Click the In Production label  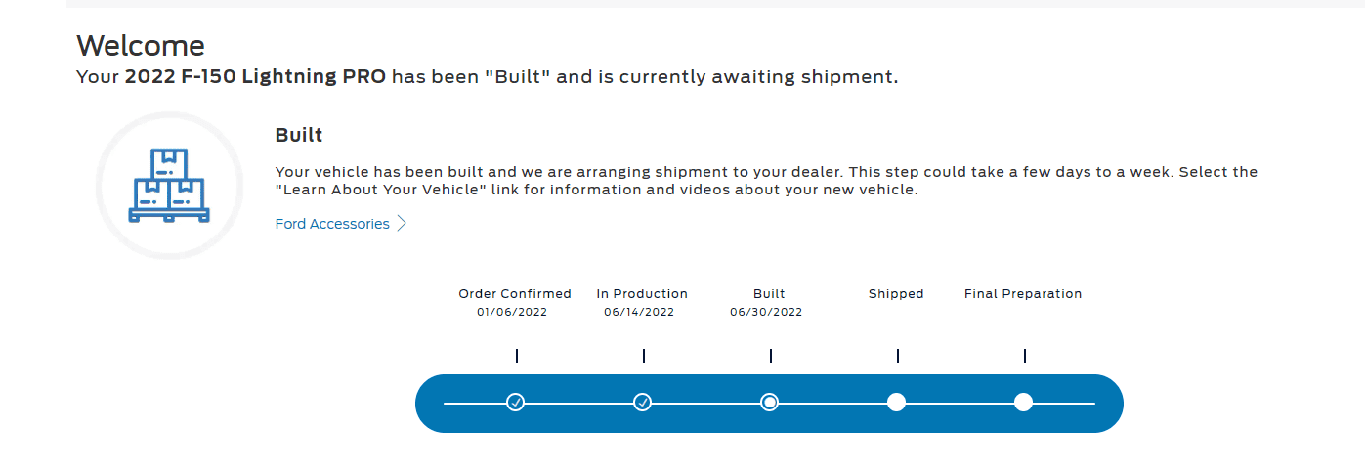(x=642, y=293)
